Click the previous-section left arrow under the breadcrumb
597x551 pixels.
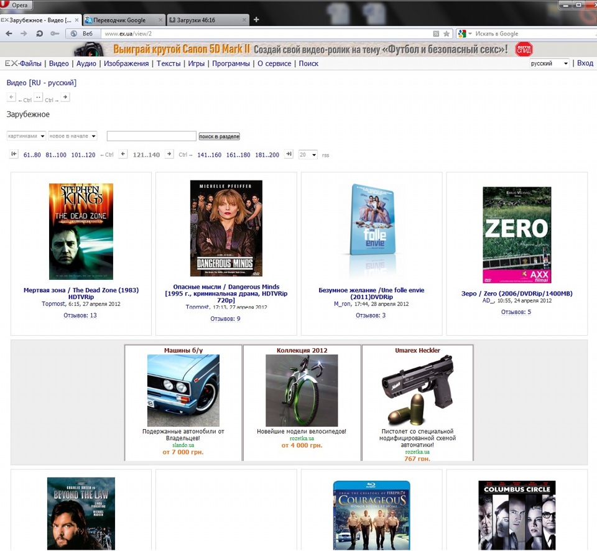[x=11, y=97]
